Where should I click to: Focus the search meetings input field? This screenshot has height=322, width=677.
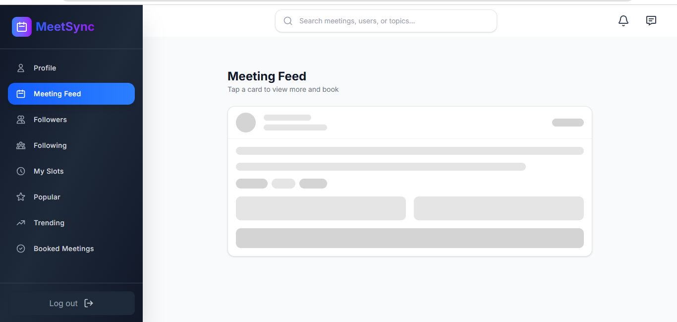coord(392,21)
